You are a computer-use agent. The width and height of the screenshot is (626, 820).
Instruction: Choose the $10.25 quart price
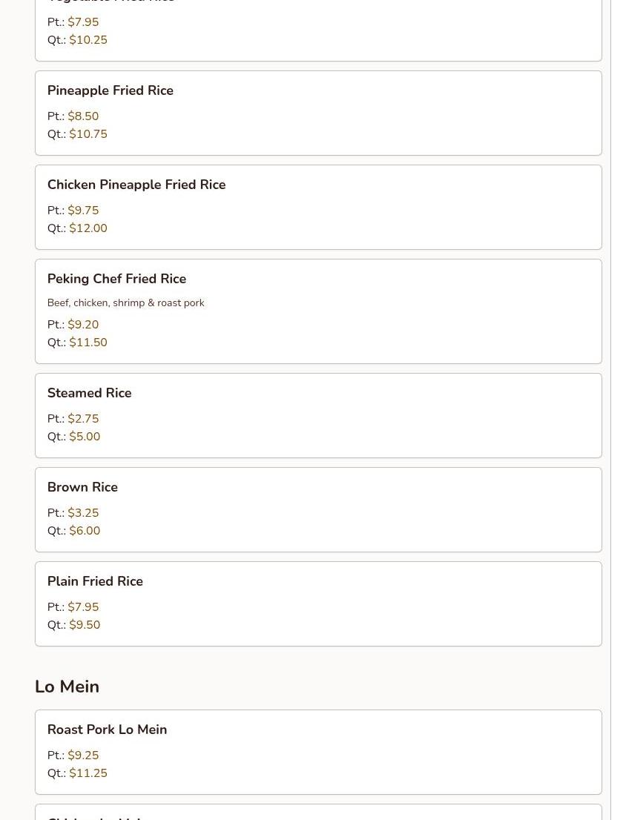88,40
